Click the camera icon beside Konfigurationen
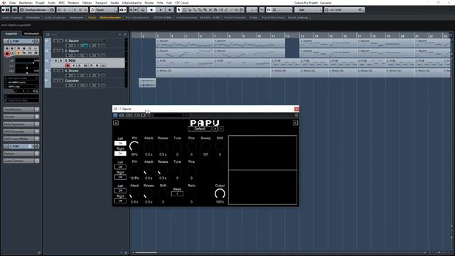 pyautogui.click(x=52, y=10)
